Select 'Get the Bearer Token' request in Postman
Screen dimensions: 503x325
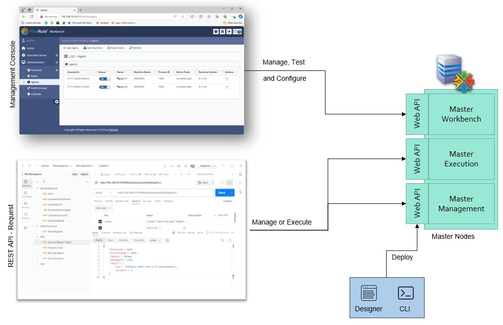point(63,242)
